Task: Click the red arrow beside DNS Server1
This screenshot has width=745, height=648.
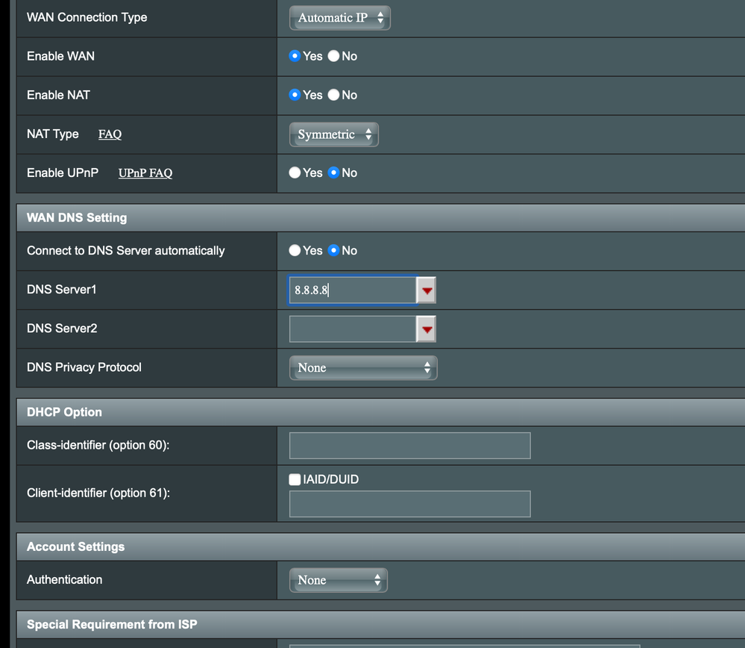Action: [x=426, y=290]
